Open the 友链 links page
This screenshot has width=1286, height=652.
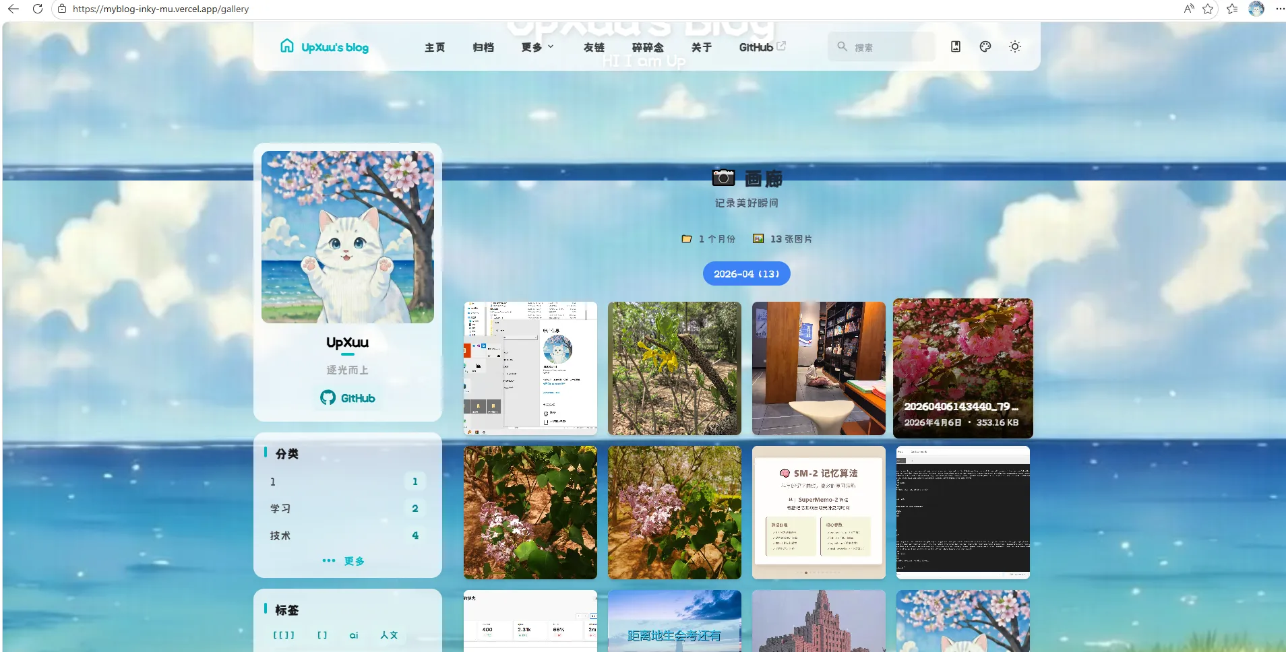(594, 47)
